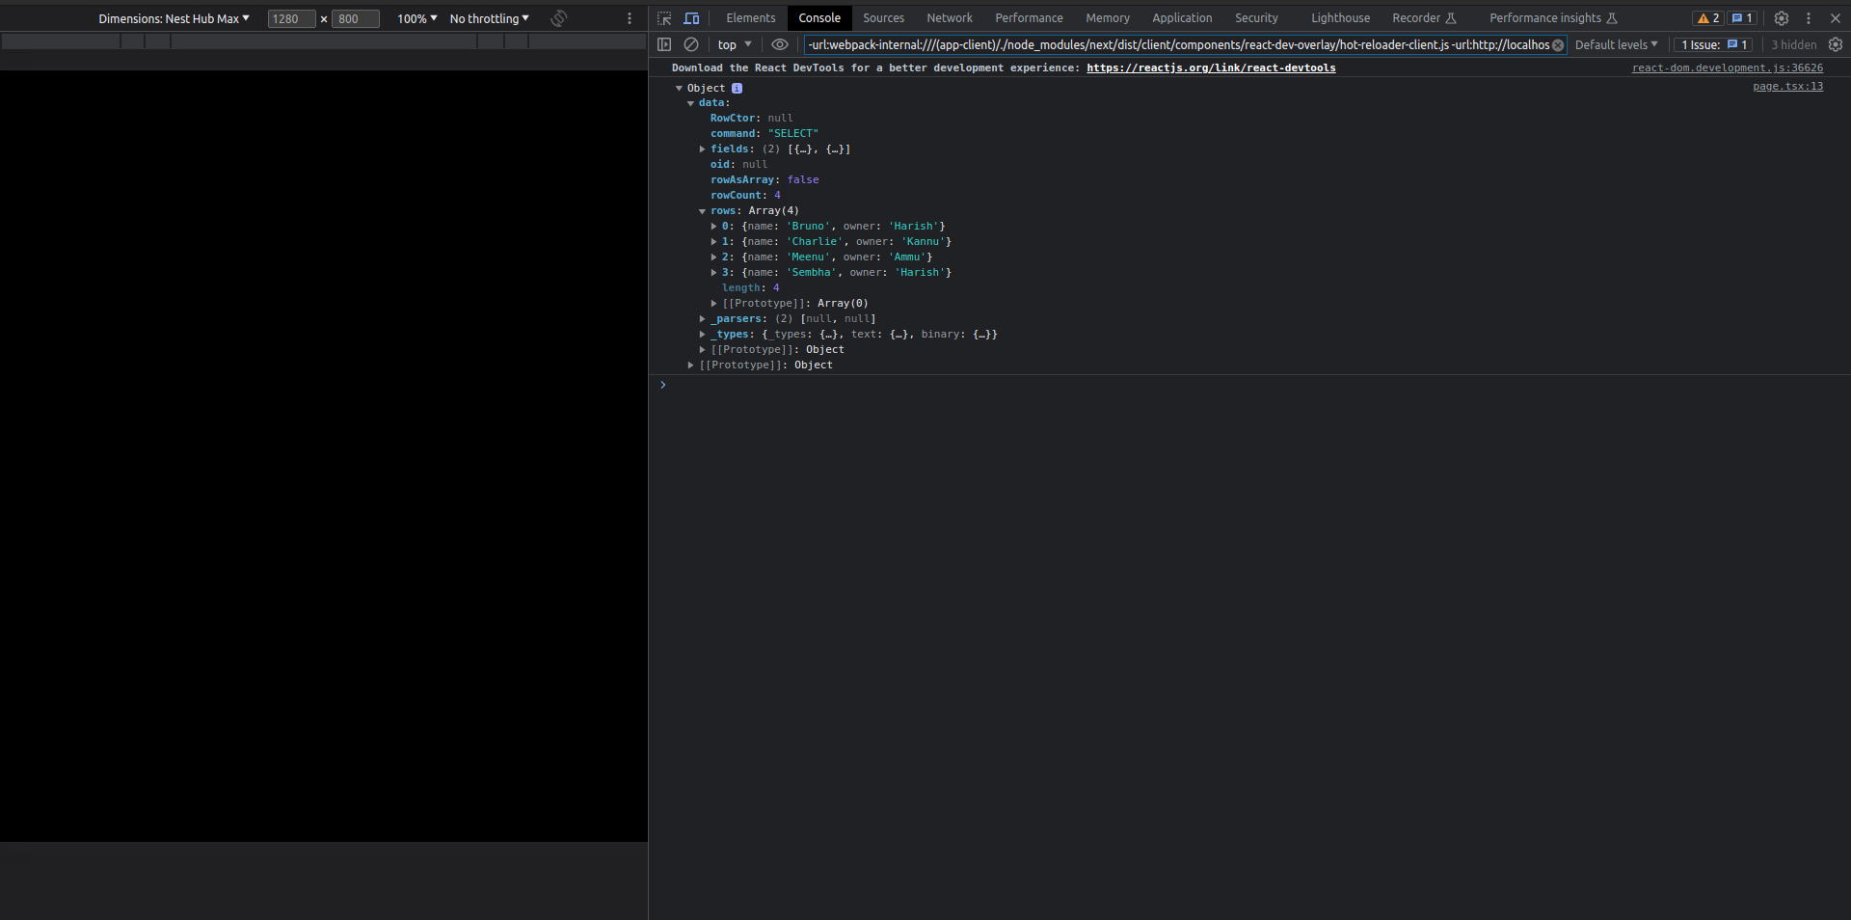
Task: Open the Performance insights tab
Action: coord(1553,18)
